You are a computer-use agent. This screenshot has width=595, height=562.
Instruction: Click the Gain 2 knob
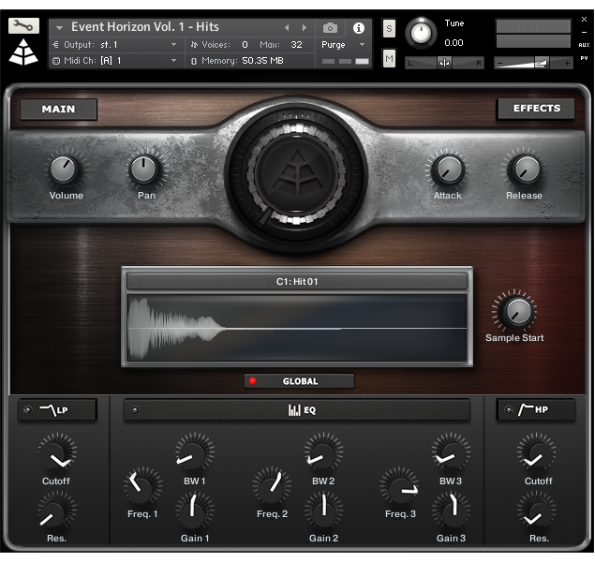323,511
